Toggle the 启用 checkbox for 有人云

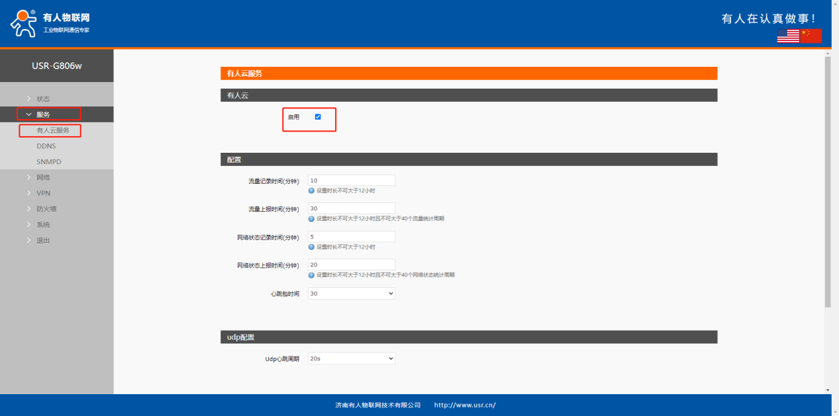pyautogui.click(x=318, y=117)
